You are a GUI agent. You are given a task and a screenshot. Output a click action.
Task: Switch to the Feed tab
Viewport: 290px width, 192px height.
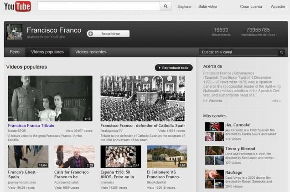[x=15, y=52]
